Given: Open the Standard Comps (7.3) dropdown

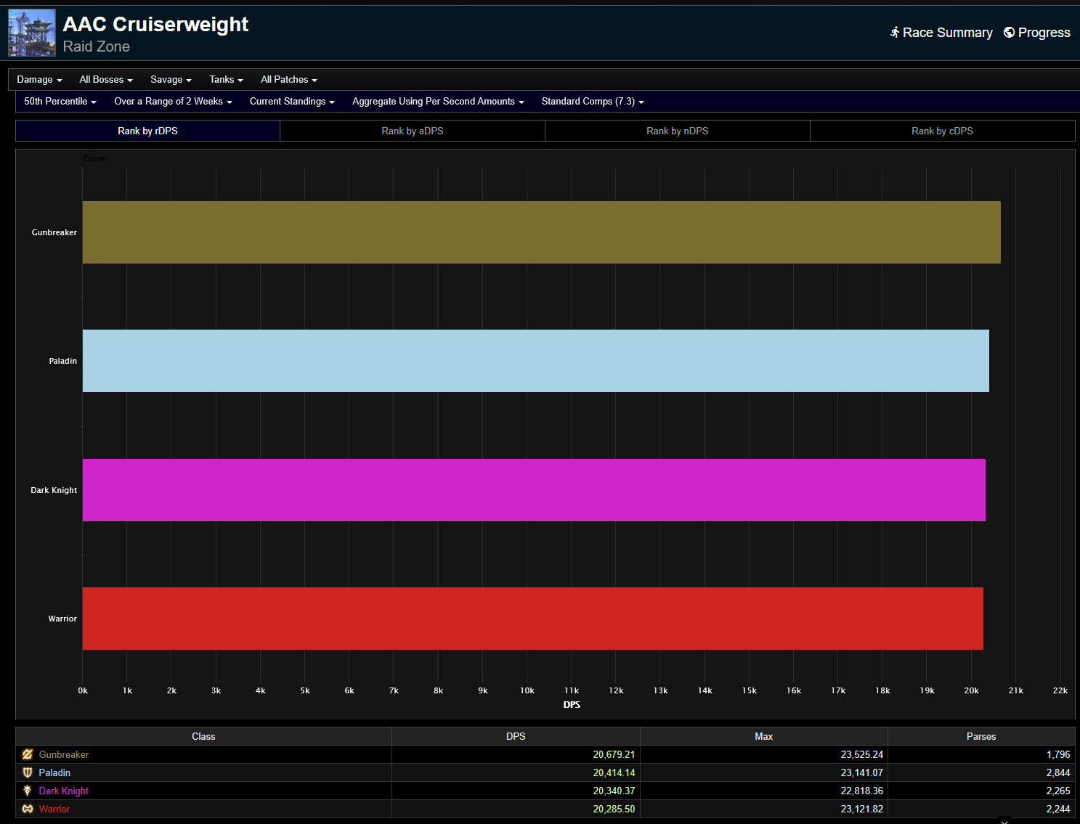Looking at the screenshot, I should tap(593, 102).
